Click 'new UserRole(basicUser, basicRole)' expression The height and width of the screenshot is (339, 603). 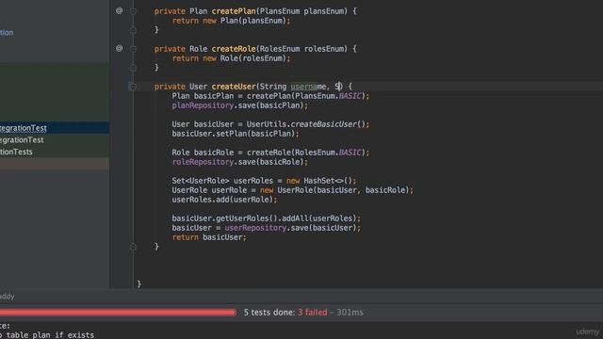point(334,190)
